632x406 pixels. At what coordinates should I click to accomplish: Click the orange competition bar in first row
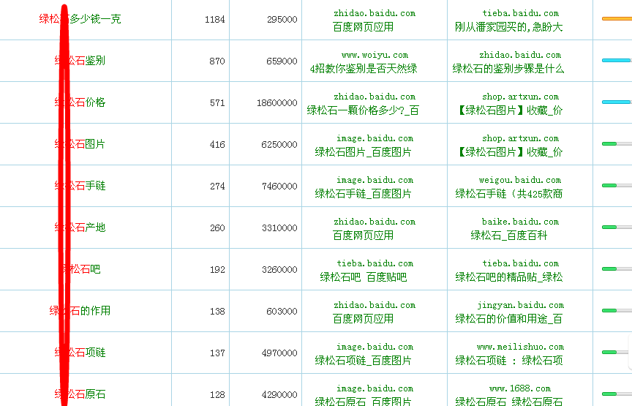616,18
